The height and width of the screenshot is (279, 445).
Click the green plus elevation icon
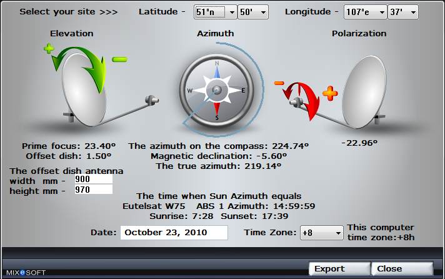[x=49, y=48]
